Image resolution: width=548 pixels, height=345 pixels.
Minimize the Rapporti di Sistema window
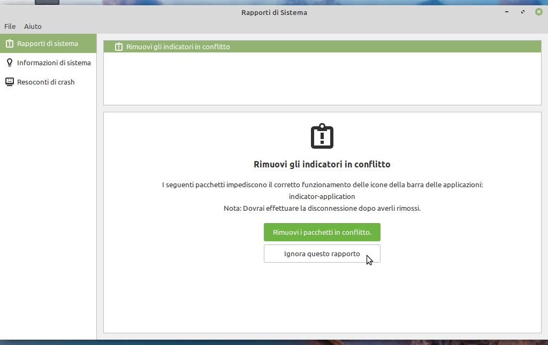coord(506,12)
